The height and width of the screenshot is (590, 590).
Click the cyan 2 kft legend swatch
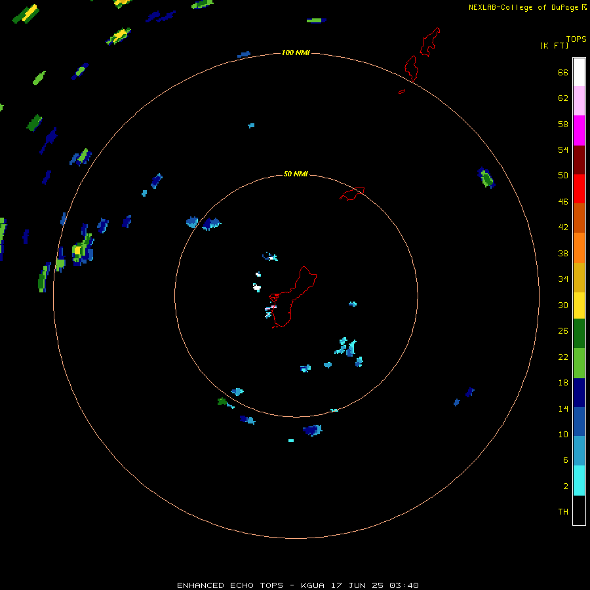(579, 481)
